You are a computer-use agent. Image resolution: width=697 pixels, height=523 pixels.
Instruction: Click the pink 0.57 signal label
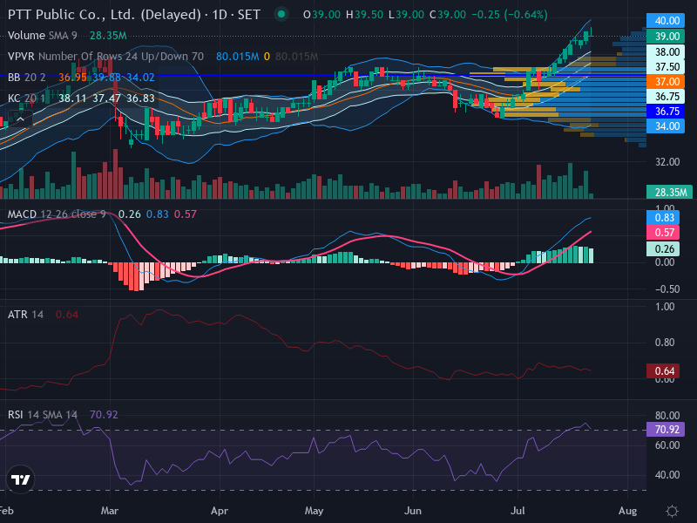[663, 233]
